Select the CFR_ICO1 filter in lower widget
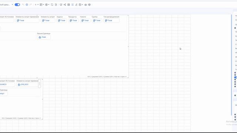Image resolution: width=237 pixels, height=133 pixels. 27,85
